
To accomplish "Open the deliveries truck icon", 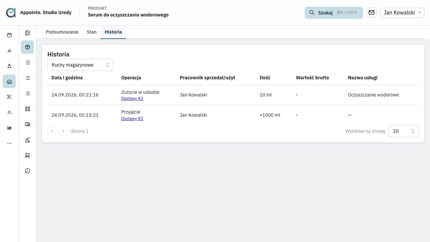I will click(x=28, y=124).
